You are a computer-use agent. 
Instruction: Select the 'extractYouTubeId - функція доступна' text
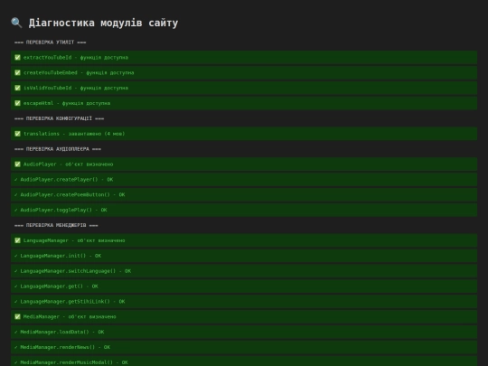[x=76, y=57]
